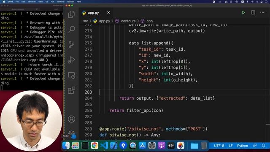Click 'def bitwise_not() -> Any:' line
Screen dimensions: 270x152
pos(130,135)
